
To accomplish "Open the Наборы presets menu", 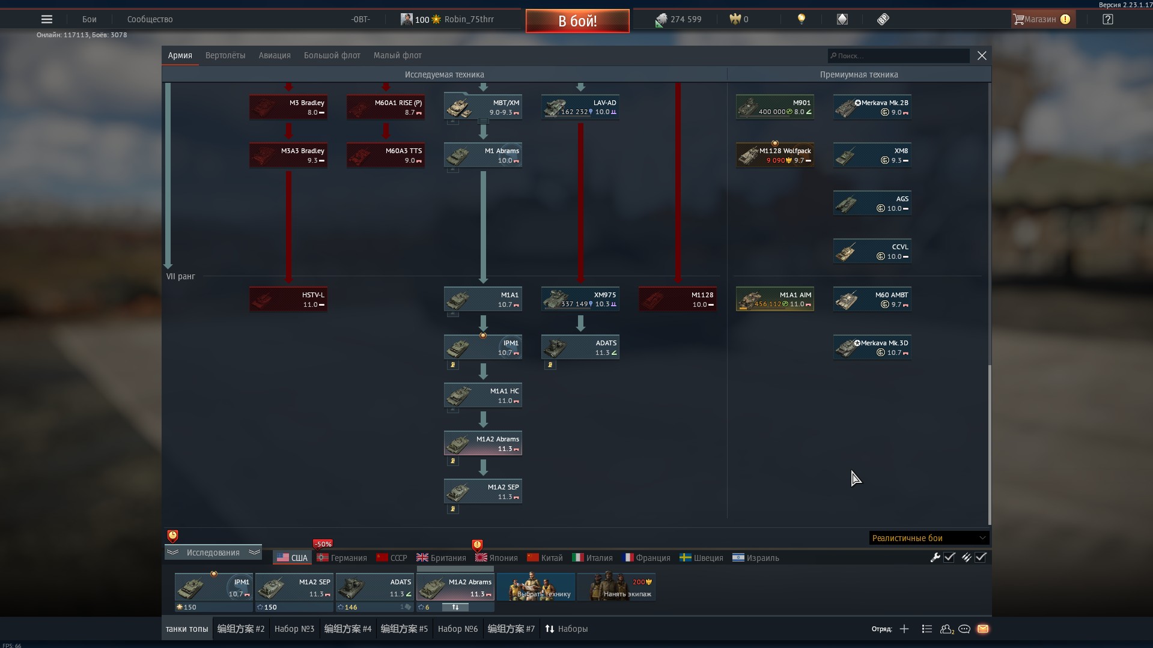I will [567, 629].
